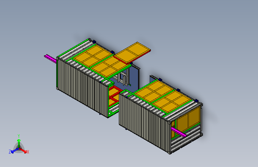Select the raised orange roof panel with red edge

click(132, 53)
